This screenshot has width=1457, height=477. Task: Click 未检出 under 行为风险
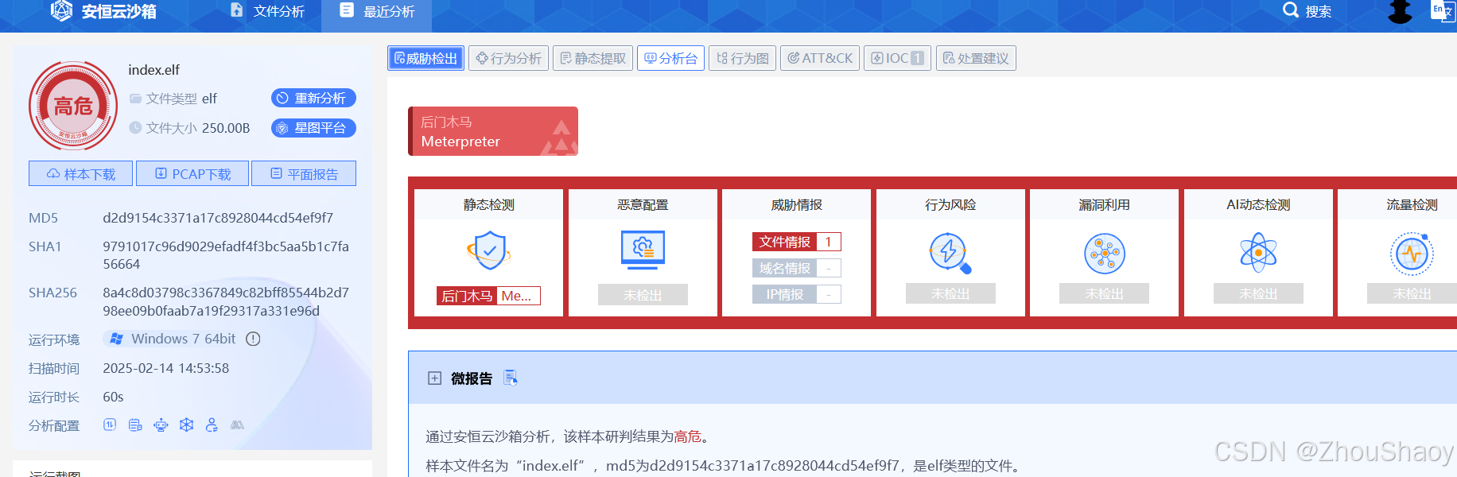click(x=950, y=293)
